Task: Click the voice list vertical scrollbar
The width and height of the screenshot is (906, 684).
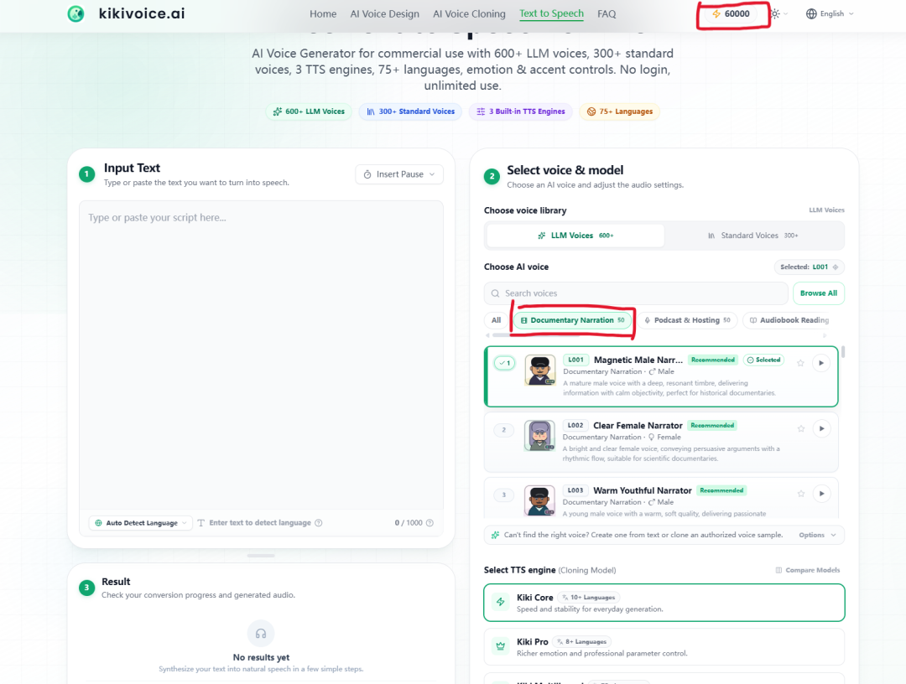Action: click(843, 351)
